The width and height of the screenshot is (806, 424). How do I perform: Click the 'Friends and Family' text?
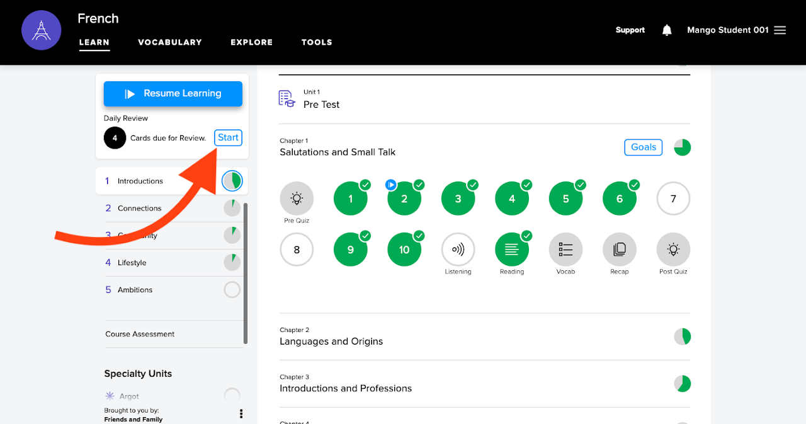click(x=133, y=420)
